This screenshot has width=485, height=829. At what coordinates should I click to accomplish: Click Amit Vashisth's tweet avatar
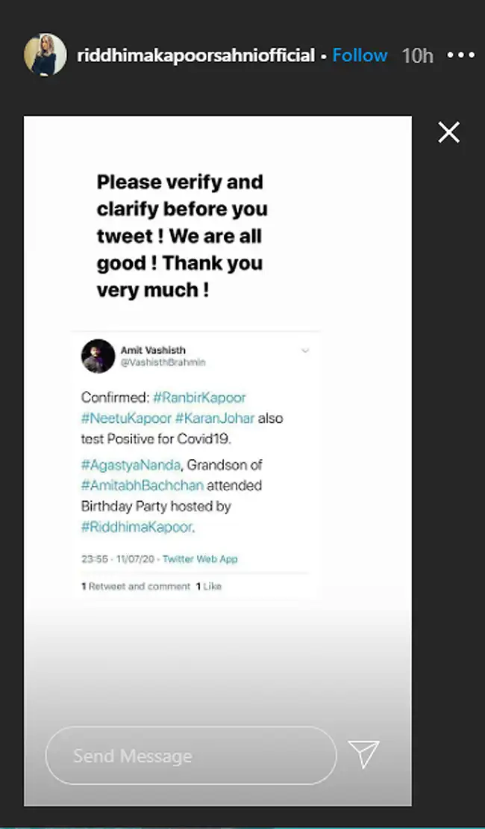coord(98,356)
